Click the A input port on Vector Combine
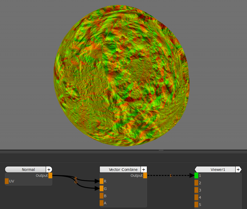 (101, 203)
